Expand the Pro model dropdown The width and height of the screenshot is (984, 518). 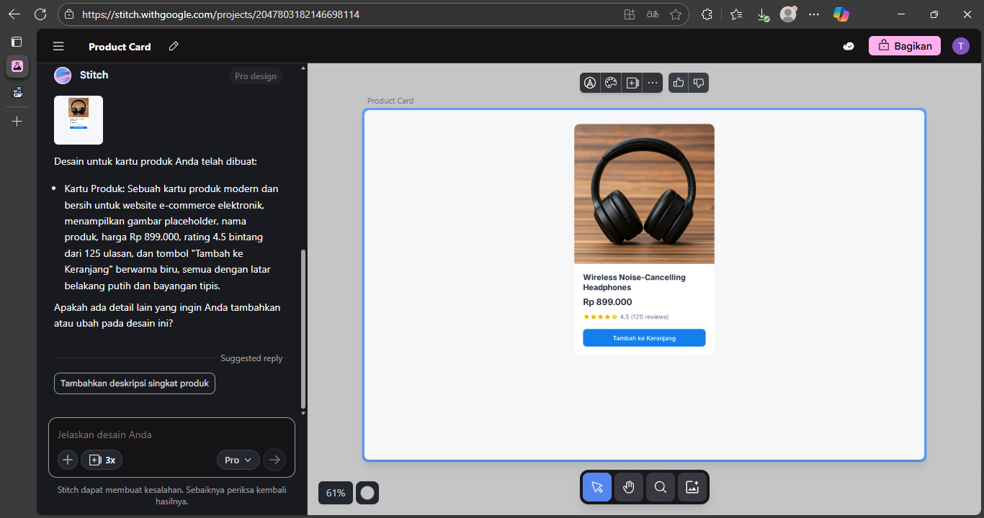pyautogui.click(x=238, y=460)
